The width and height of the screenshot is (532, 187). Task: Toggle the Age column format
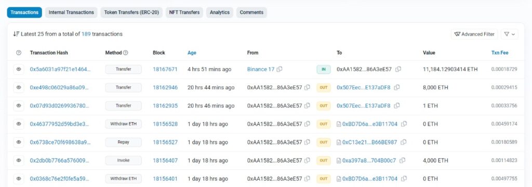(192, 53)
